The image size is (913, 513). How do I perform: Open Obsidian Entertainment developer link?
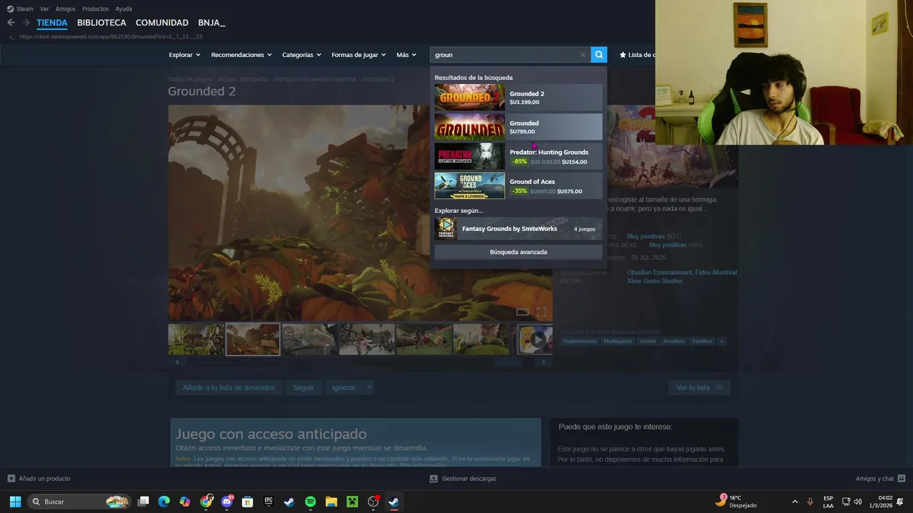click(660, 272)
